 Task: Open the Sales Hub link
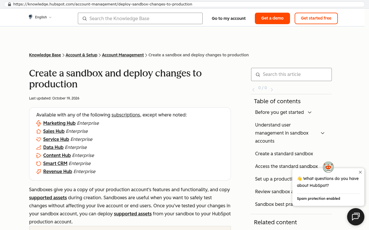click(54, 131)
